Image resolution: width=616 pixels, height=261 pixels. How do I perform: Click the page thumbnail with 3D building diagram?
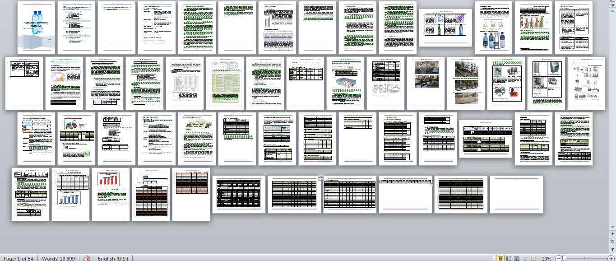pos(345,83)
